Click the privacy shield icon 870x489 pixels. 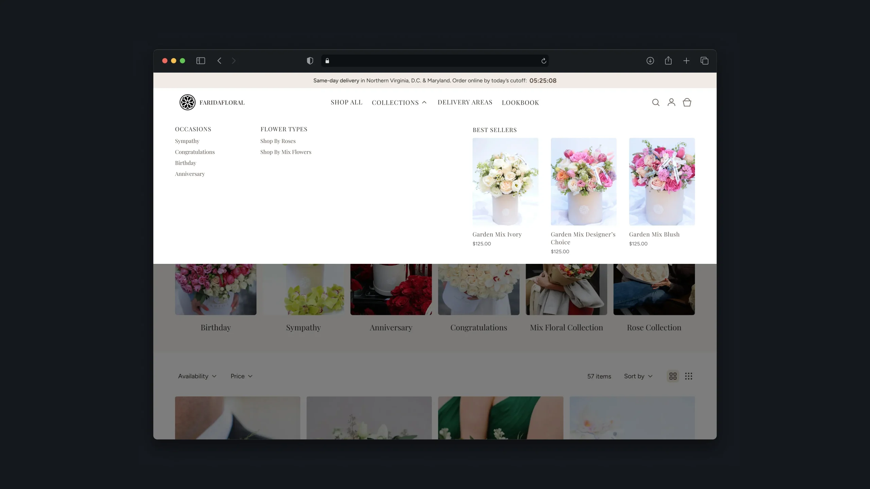coord(310,61)
